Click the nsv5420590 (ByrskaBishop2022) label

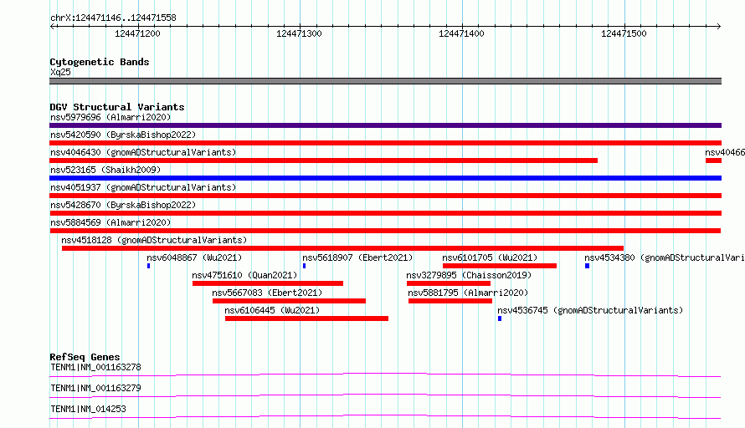pyautogui.click(x=123, y=135)
